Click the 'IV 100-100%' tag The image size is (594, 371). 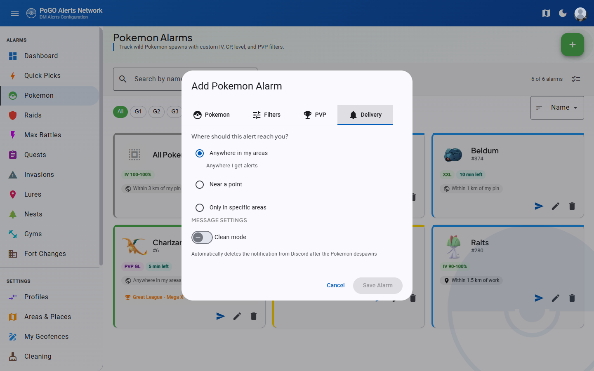pos(138,175)
